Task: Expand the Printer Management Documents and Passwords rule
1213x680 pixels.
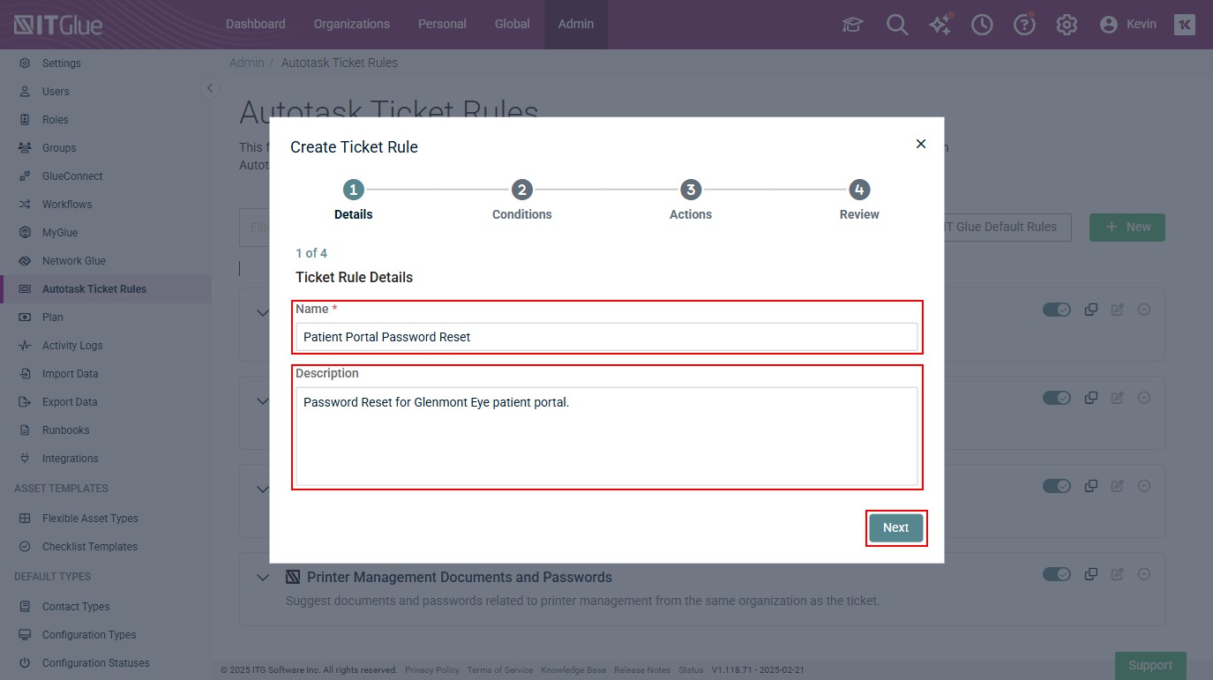Action: click(263, 578)
